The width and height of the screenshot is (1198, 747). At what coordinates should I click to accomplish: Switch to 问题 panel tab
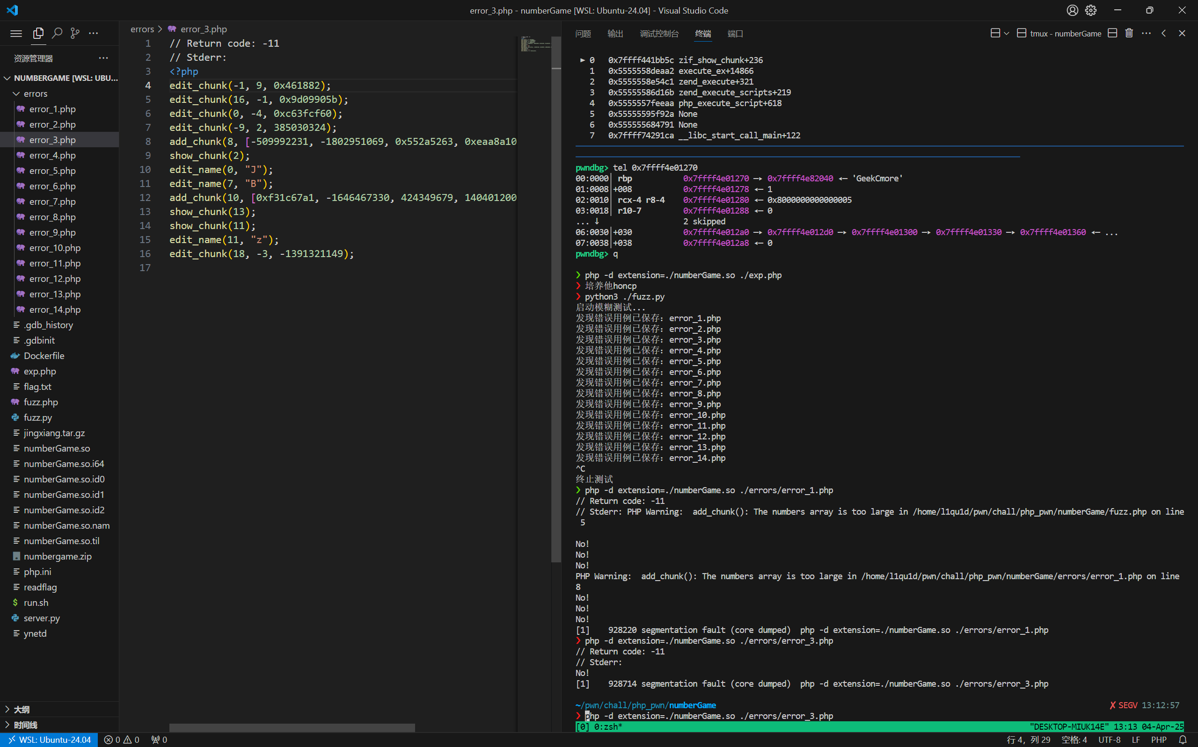[x=583, y=34]
